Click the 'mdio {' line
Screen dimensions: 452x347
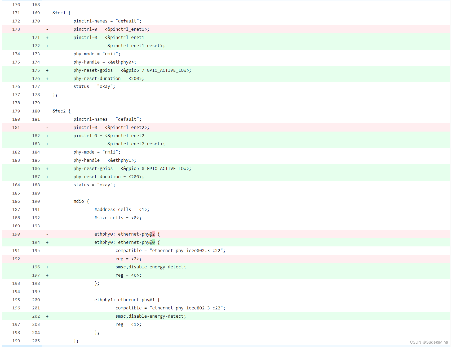click(x=226, y=201)
